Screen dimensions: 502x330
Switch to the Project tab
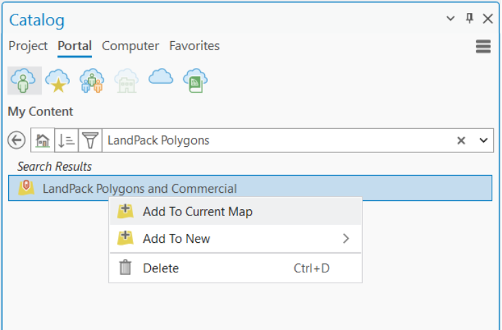28,46
